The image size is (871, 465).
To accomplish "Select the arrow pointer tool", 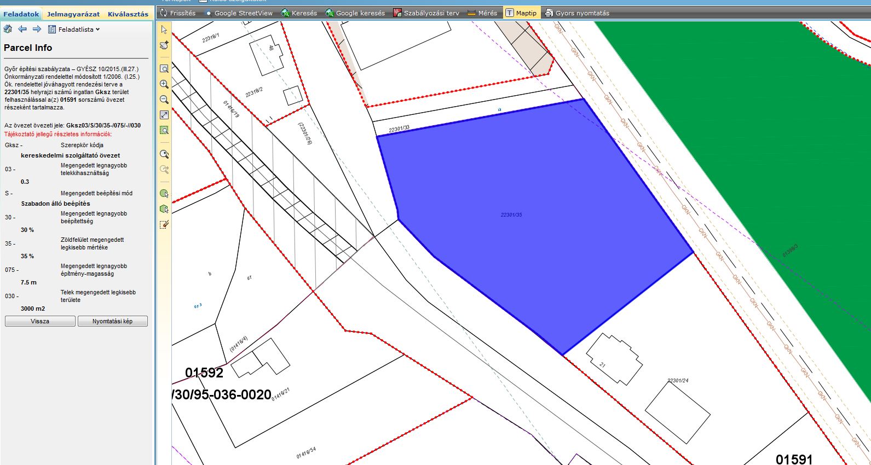I will coord(164,30).
